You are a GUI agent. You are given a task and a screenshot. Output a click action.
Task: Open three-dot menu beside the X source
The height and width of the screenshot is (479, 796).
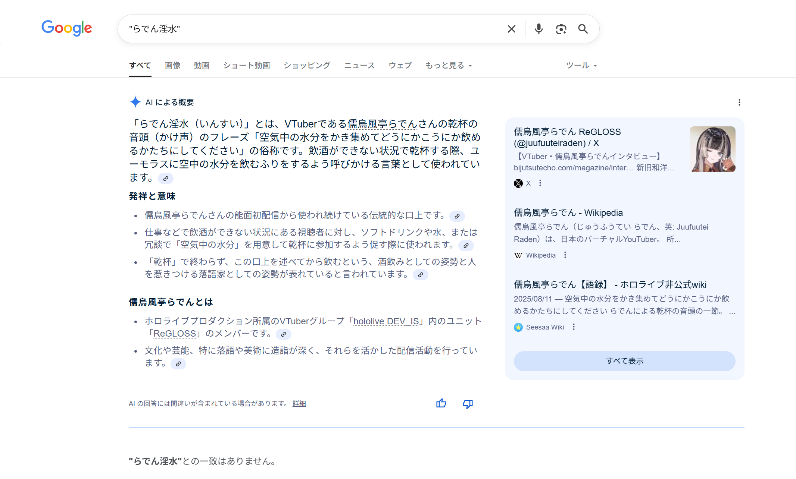540,183
